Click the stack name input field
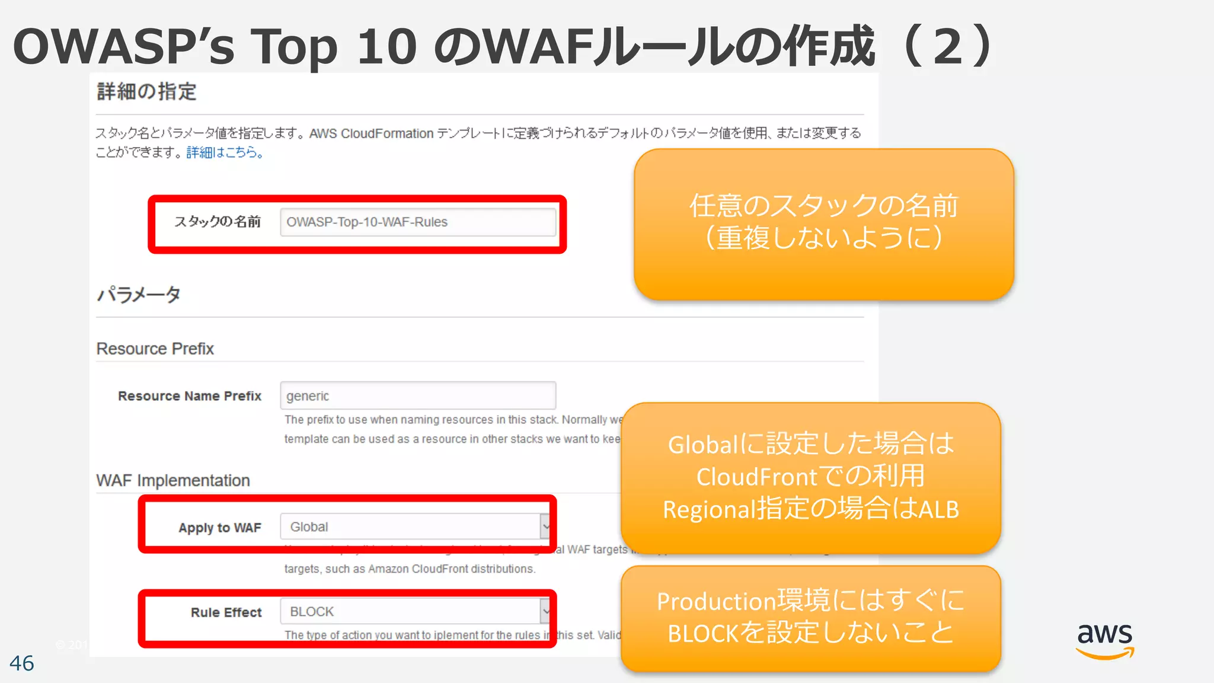The width and height of the screenshot is (1214, 683). [418, 222]
